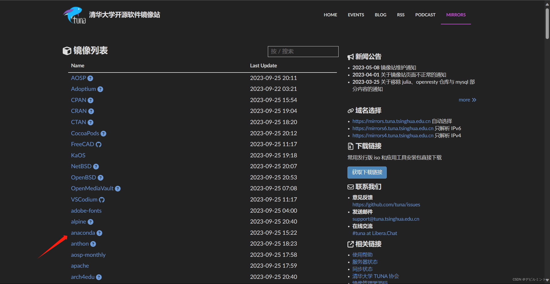The width and height of the screenshot is (550, 284).
Task: Open the arch4edu mirror link
Action: pyautogui.click(x=83, y=277)
